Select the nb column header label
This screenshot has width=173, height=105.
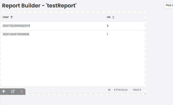(x=109, y=17)
